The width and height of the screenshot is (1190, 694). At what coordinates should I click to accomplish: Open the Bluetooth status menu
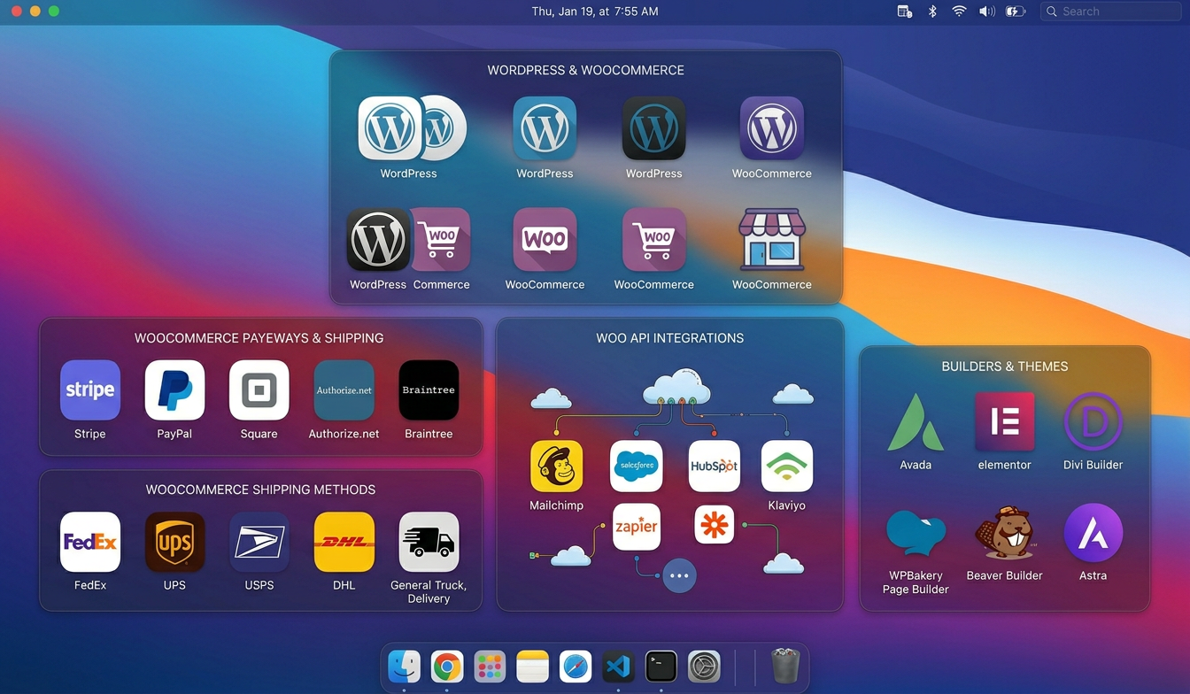click(932, 12)
